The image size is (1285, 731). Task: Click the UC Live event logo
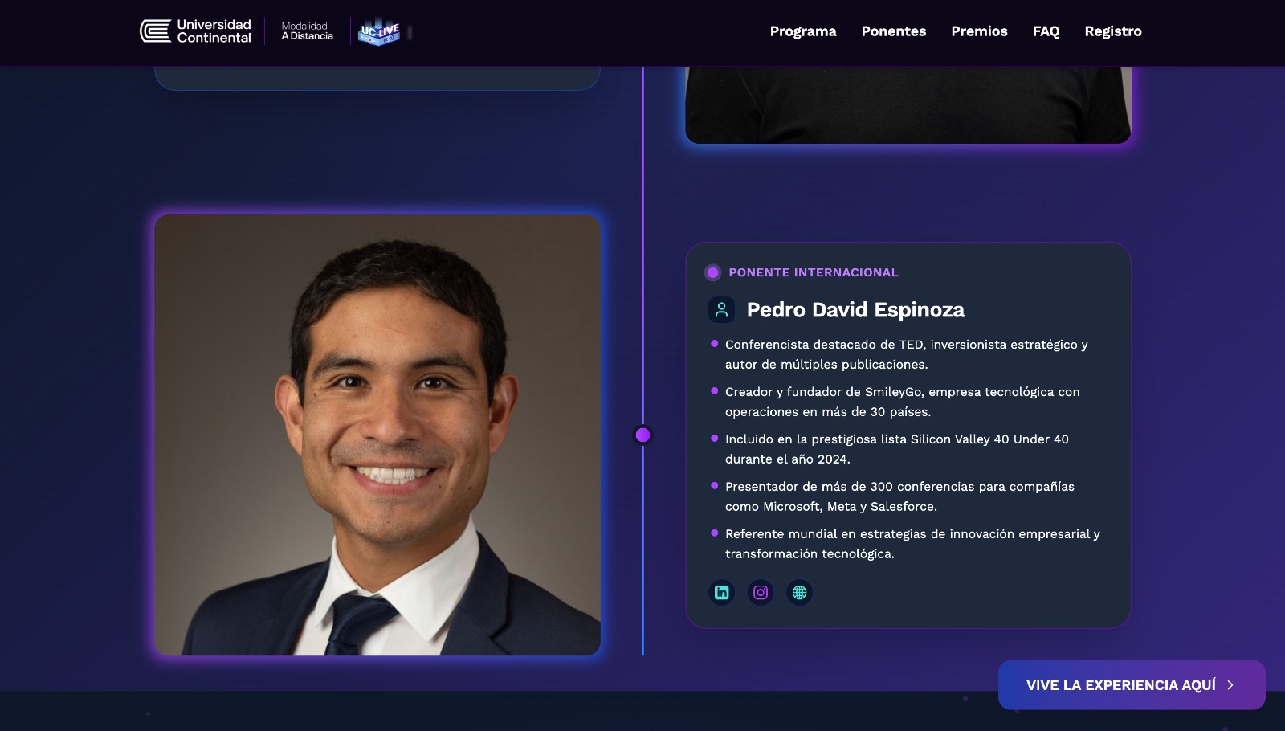click(379, 32)
